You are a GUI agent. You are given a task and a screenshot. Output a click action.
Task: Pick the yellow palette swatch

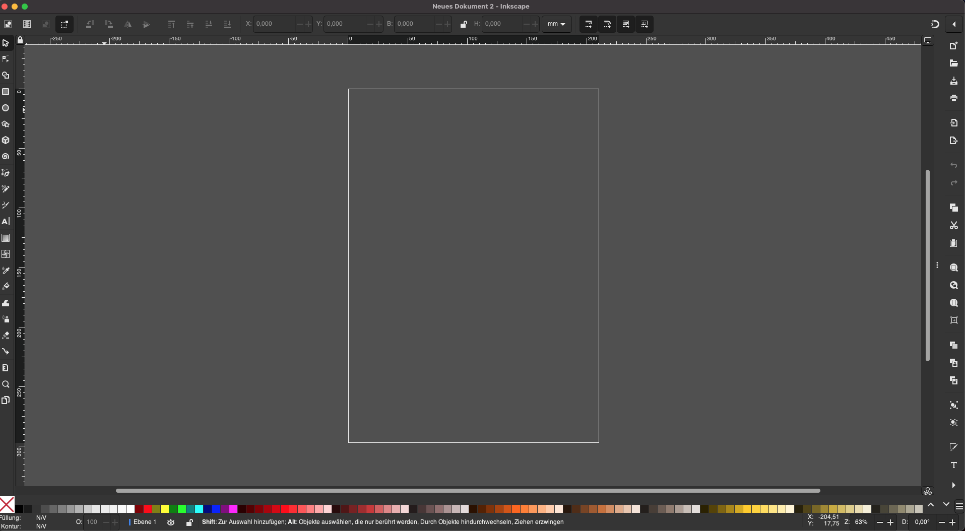pos(164,509)
